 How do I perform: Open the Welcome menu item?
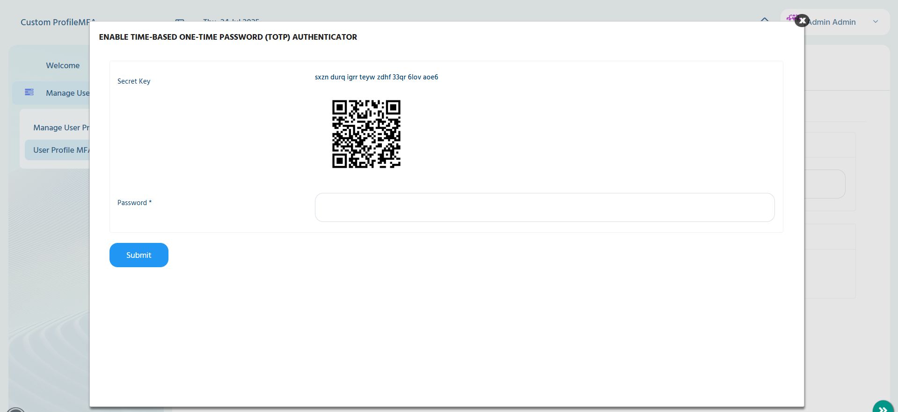(x=63, y=65)
